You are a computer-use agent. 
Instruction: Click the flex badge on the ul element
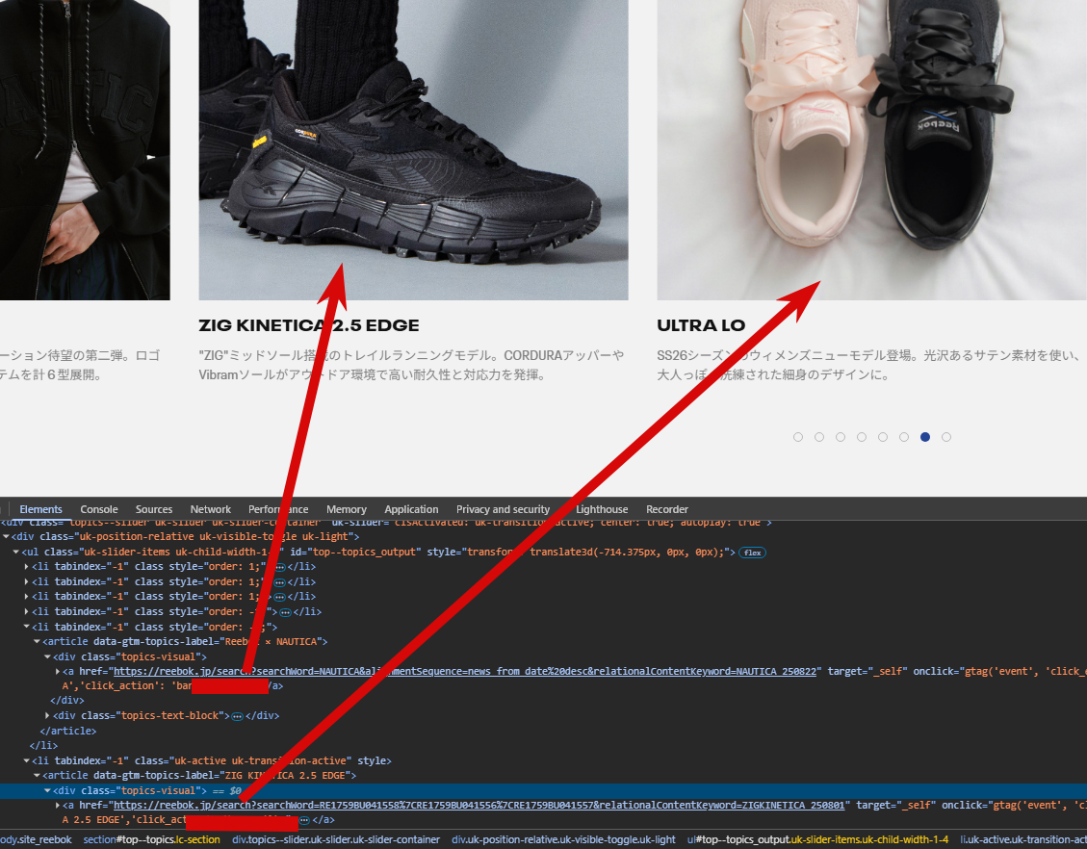pos(752,553)
